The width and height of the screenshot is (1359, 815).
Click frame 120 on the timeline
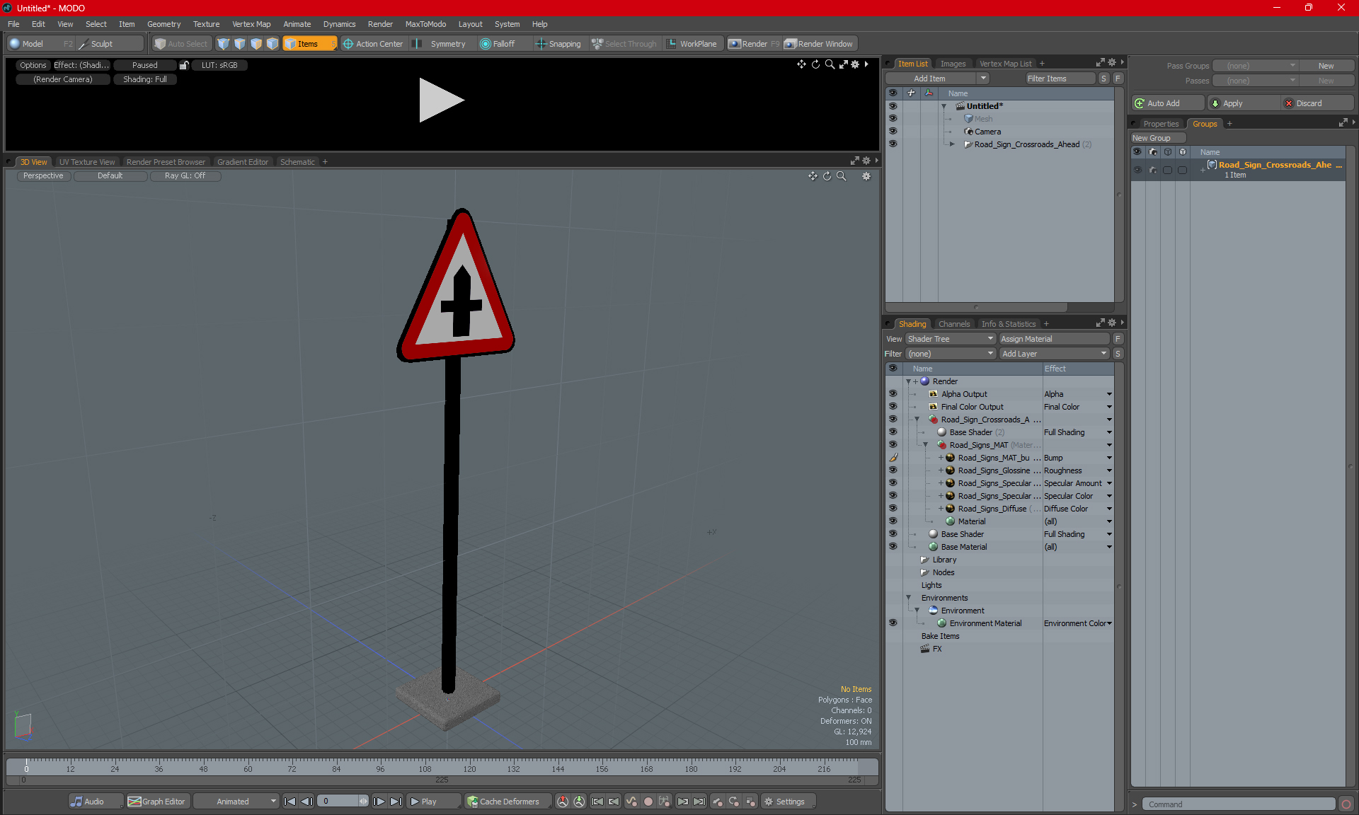click(469, 765)
